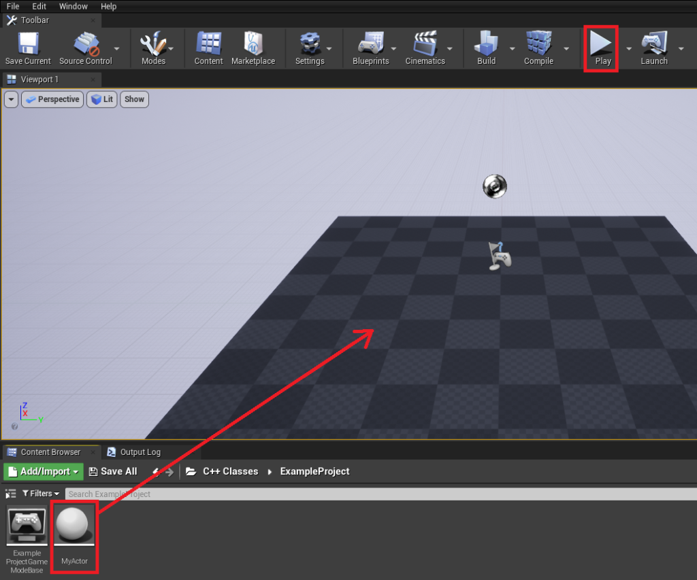
Task: Click Save All in Content Browser
Action: 113,472
